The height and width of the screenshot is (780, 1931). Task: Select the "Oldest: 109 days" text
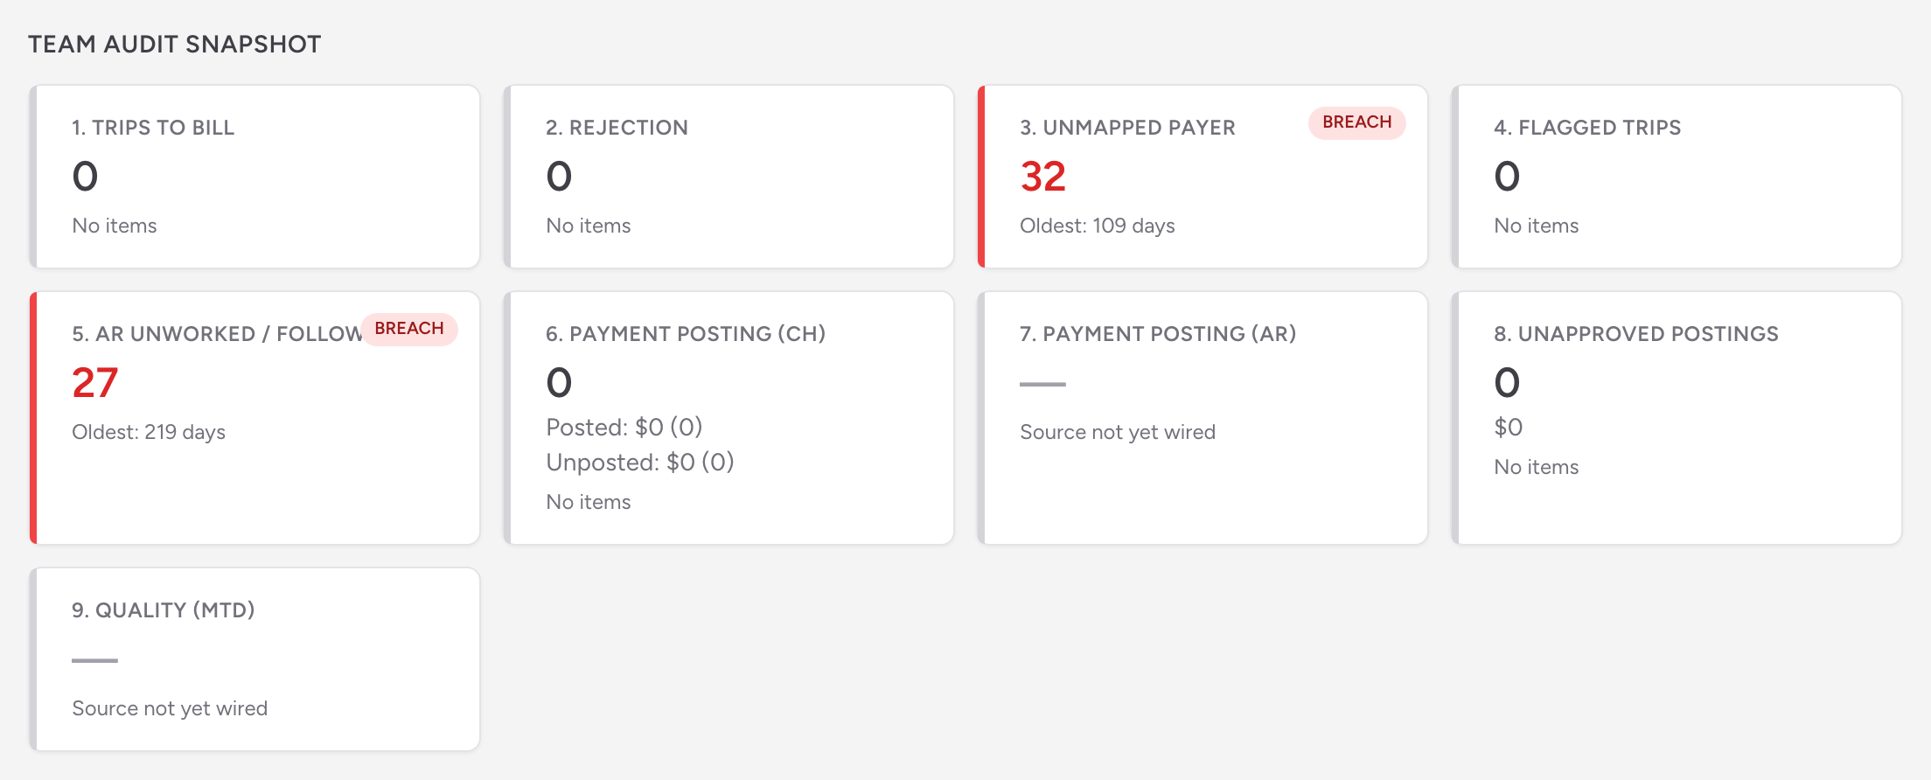(x=1098, y=226)
